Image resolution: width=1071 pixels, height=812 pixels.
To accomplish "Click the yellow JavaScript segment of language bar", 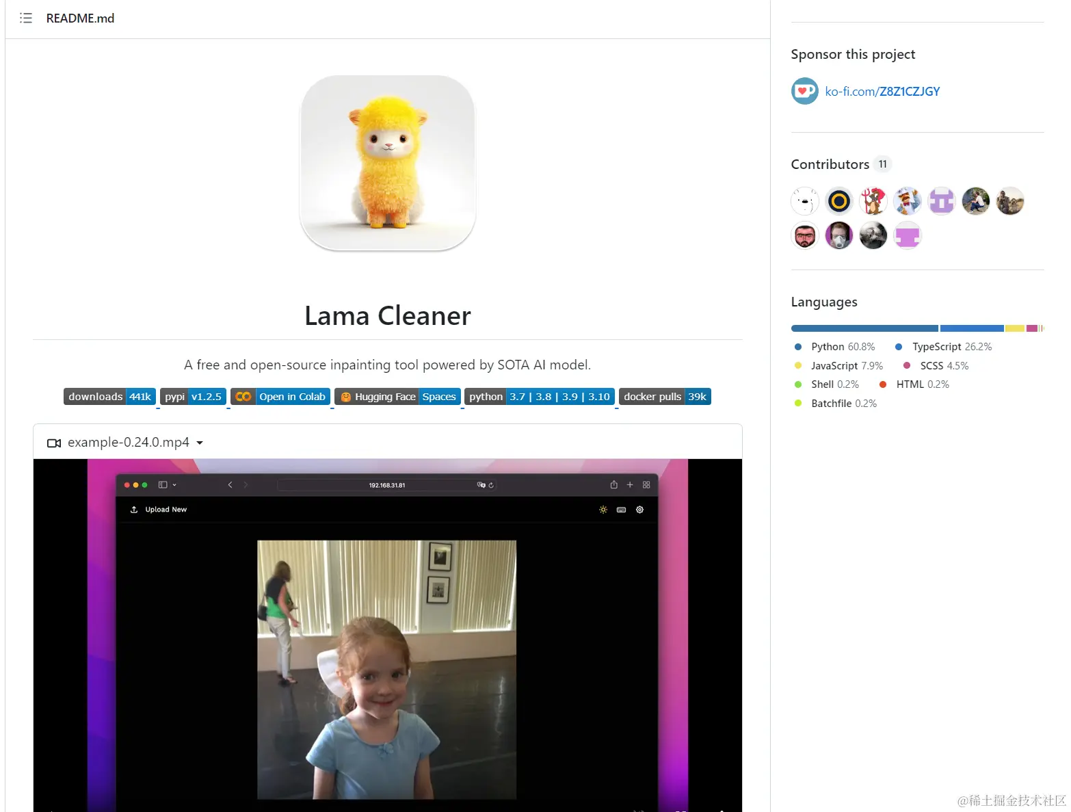I will click(x=1014, y=328).
